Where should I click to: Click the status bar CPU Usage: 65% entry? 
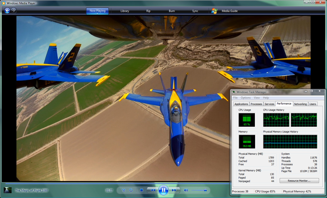265,191
